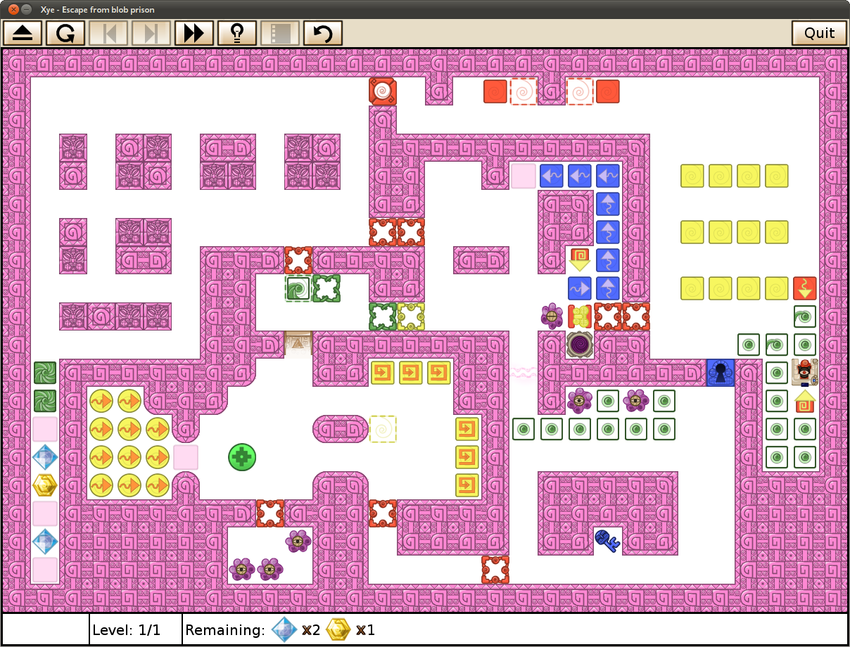Image resolution: width=850 pixels, height=647 pixels.
Task: Show a hint with the lightbulb button
Action: tap(237, 33)
